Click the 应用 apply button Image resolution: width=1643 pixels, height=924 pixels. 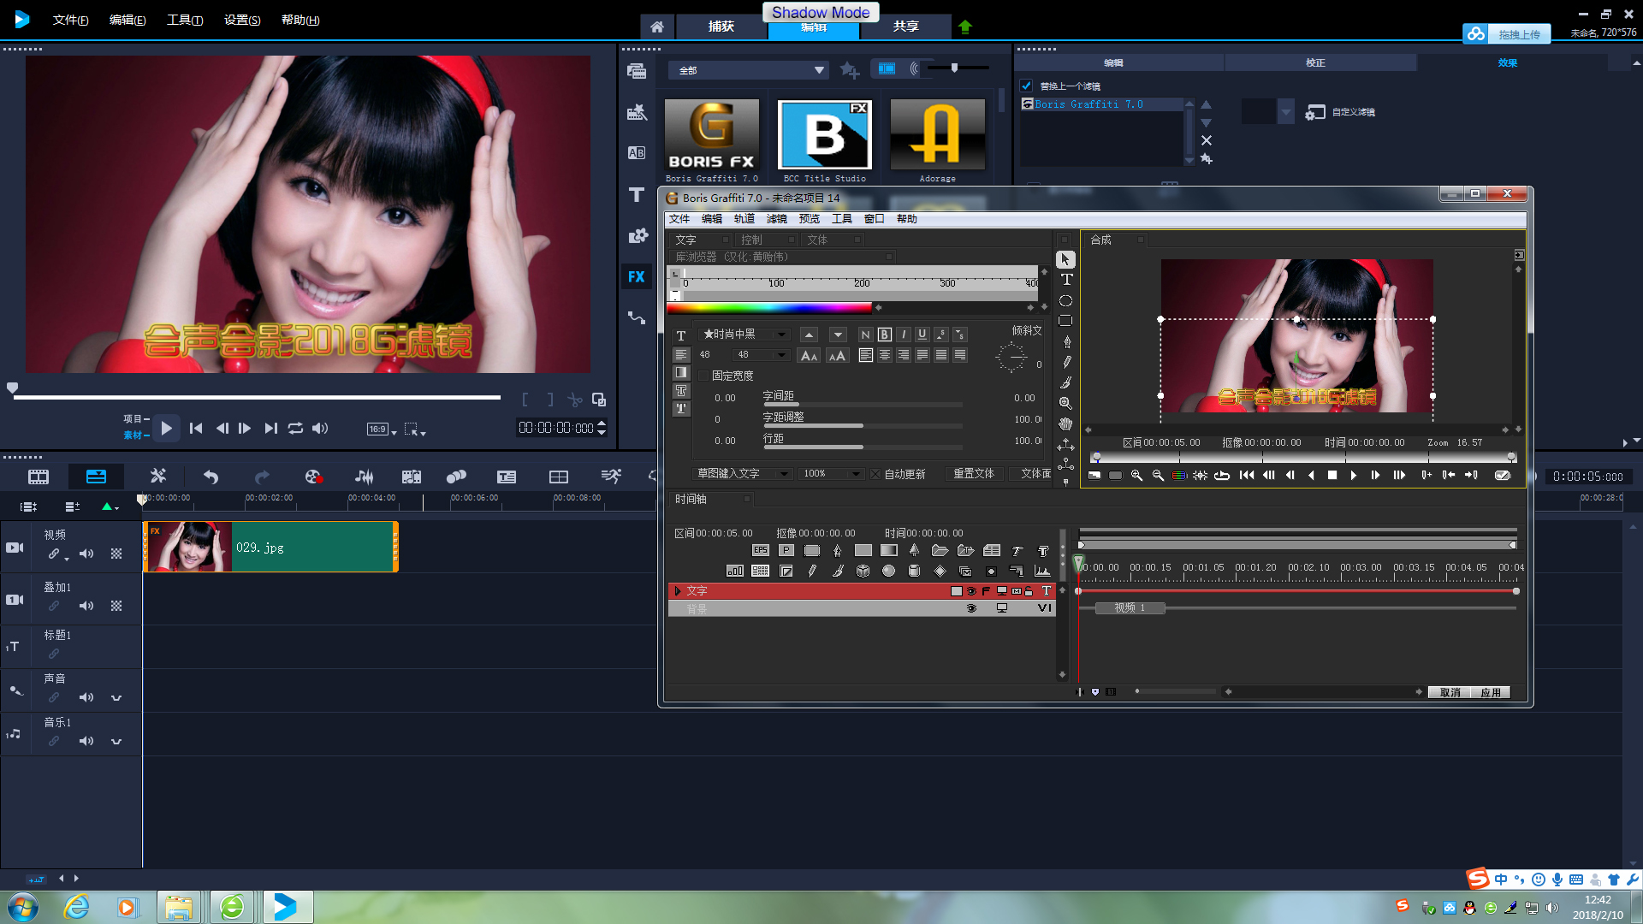pos(1491,692)
